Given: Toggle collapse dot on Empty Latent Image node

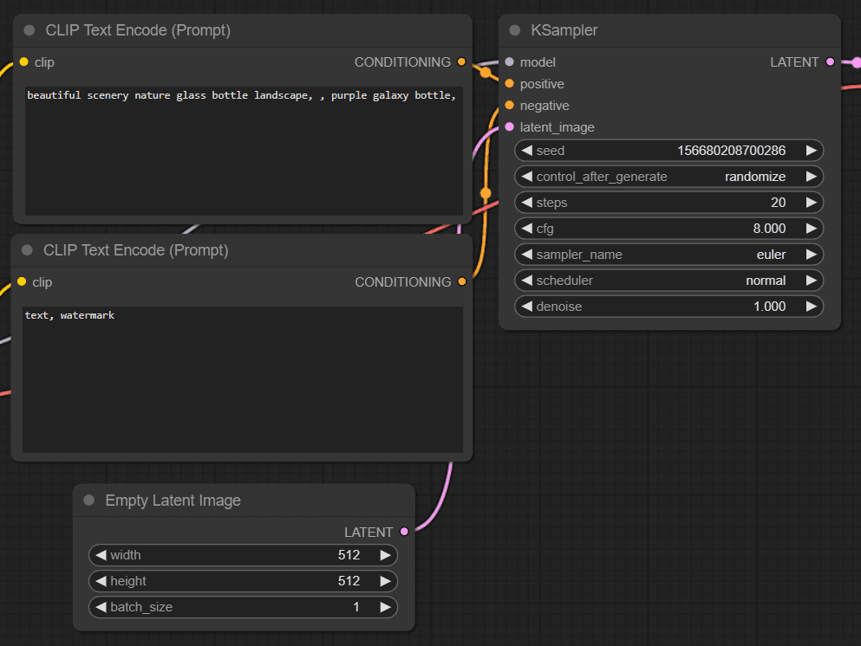Looking at the screenshot, I should point(89,501).
